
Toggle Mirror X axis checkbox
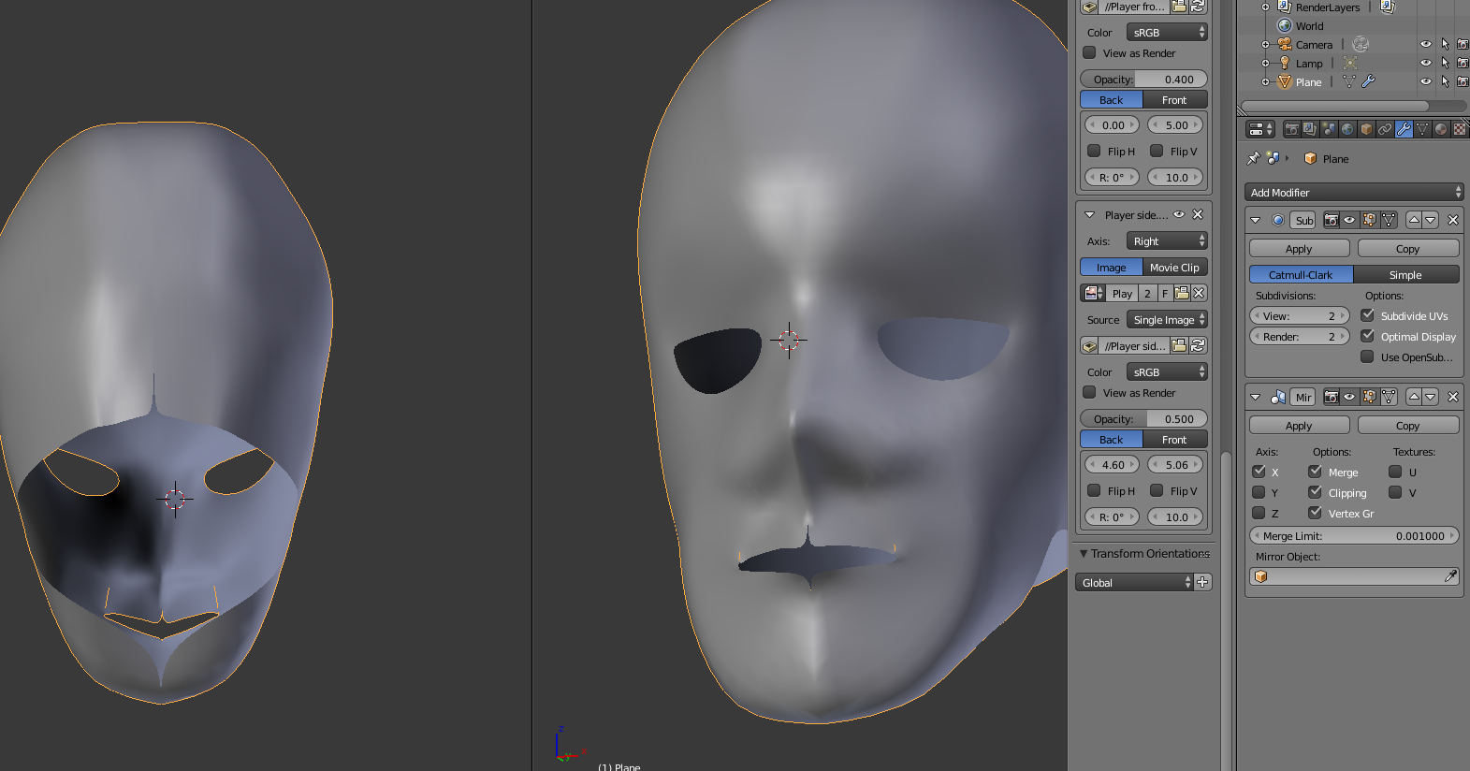click(1259, 472)
